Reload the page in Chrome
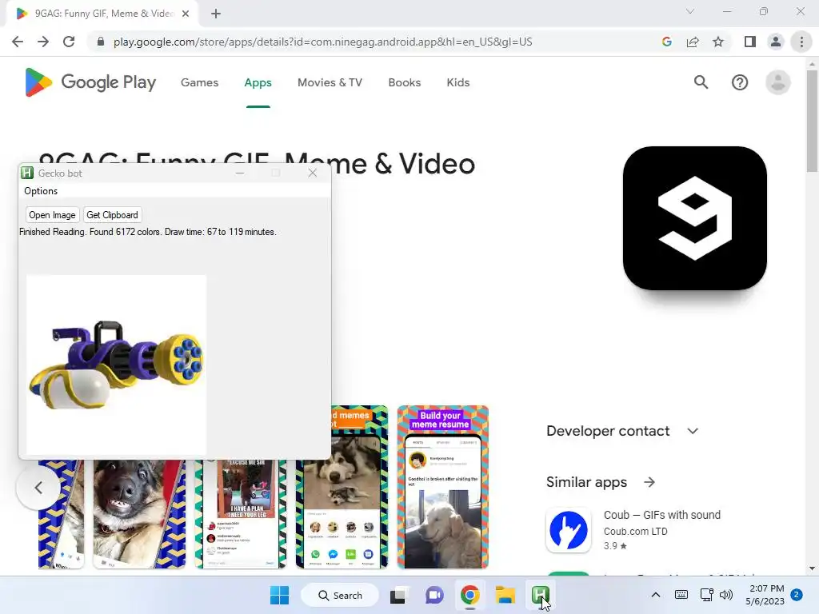Image resolution: width=819 pixels, height=614 pixels. (69, 42)
